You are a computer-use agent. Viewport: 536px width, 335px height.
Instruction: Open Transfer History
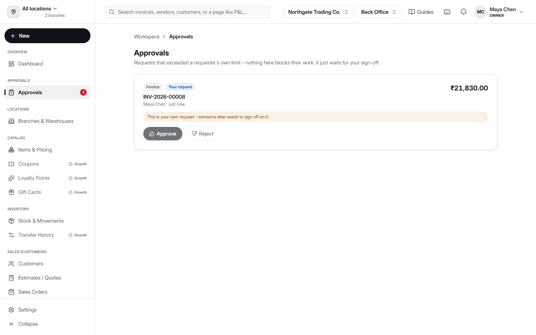tap(47, 235)
